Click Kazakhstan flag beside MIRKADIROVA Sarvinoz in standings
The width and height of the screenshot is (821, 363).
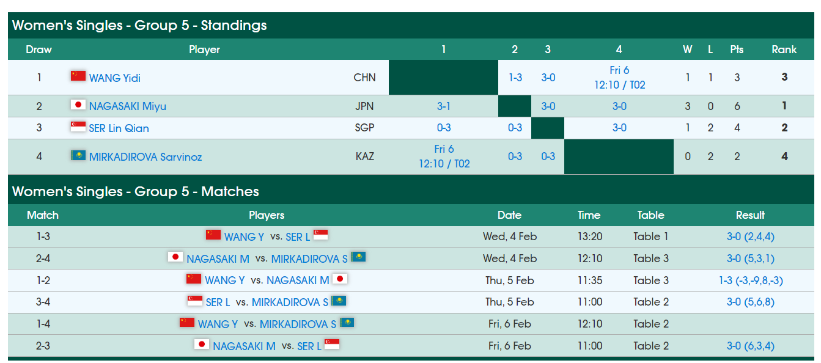pyautogui.click(x=78, y=155)
